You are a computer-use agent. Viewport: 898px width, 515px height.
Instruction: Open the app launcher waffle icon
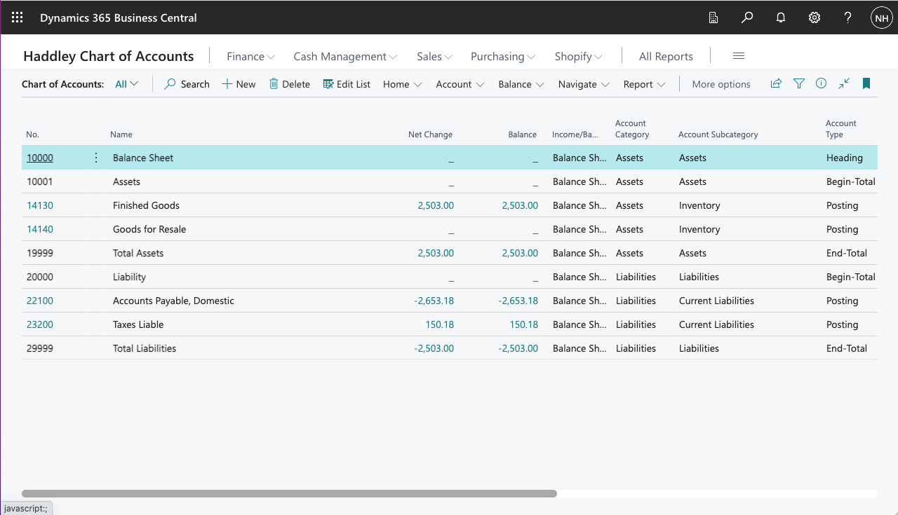point(18,18)
